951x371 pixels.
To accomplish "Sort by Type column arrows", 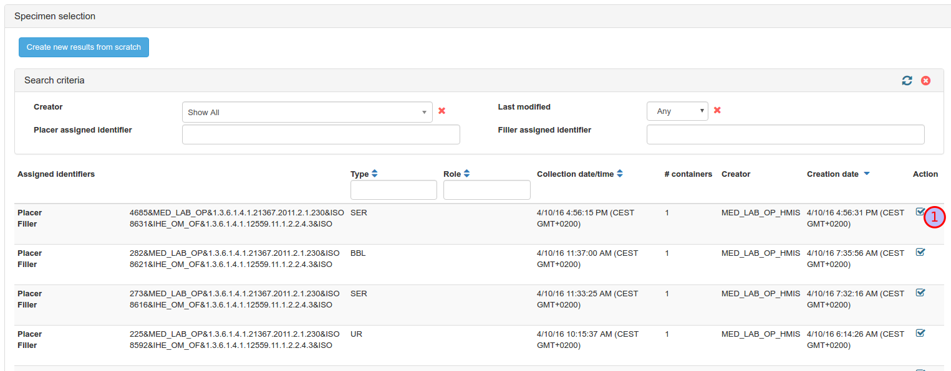I will coord(374,174).
